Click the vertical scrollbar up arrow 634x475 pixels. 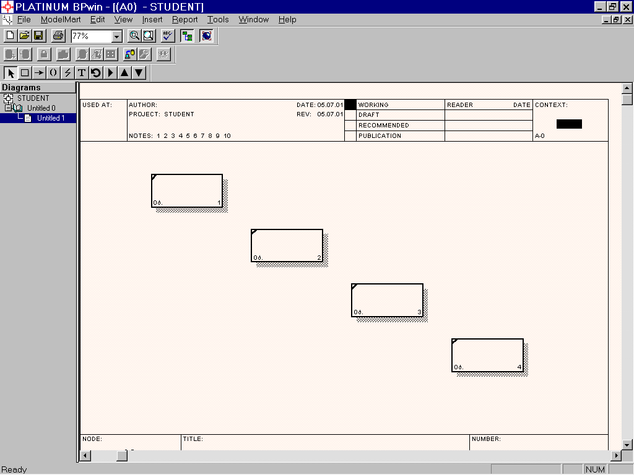627,88
